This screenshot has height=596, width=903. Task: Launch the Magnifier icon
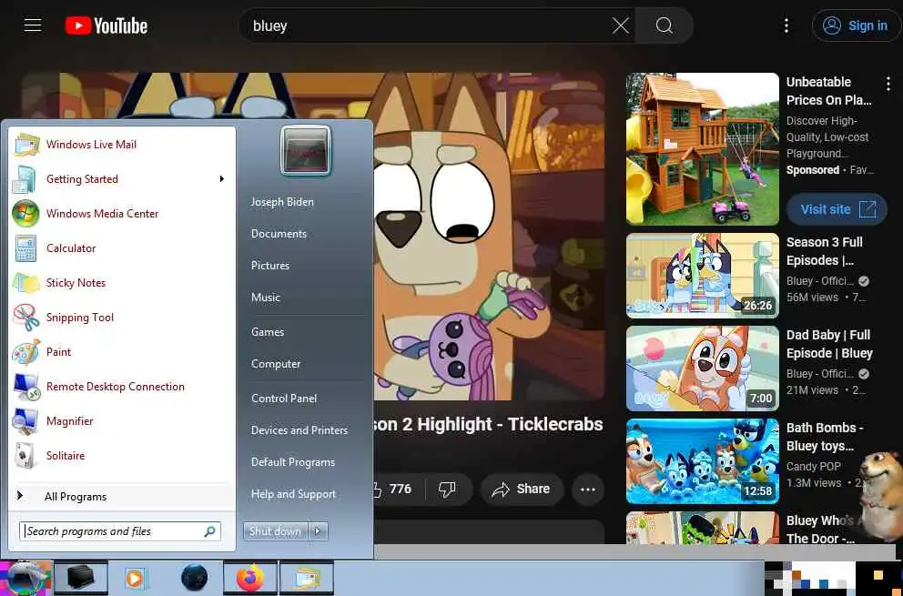tap(25, 421)
